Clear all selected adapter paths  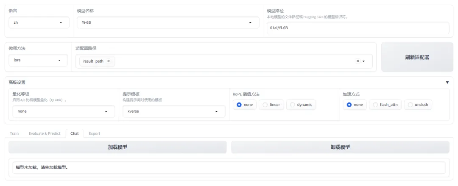[357, 61]
